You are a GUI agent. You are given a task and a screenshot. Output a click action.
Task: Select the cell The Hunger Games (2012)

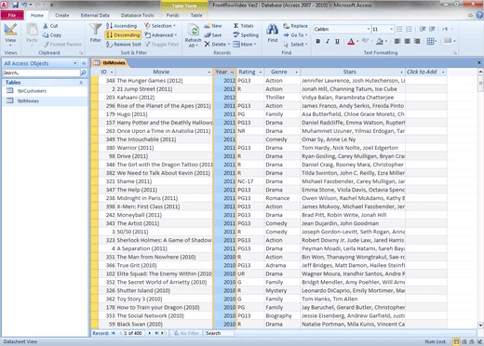point(164,81)
